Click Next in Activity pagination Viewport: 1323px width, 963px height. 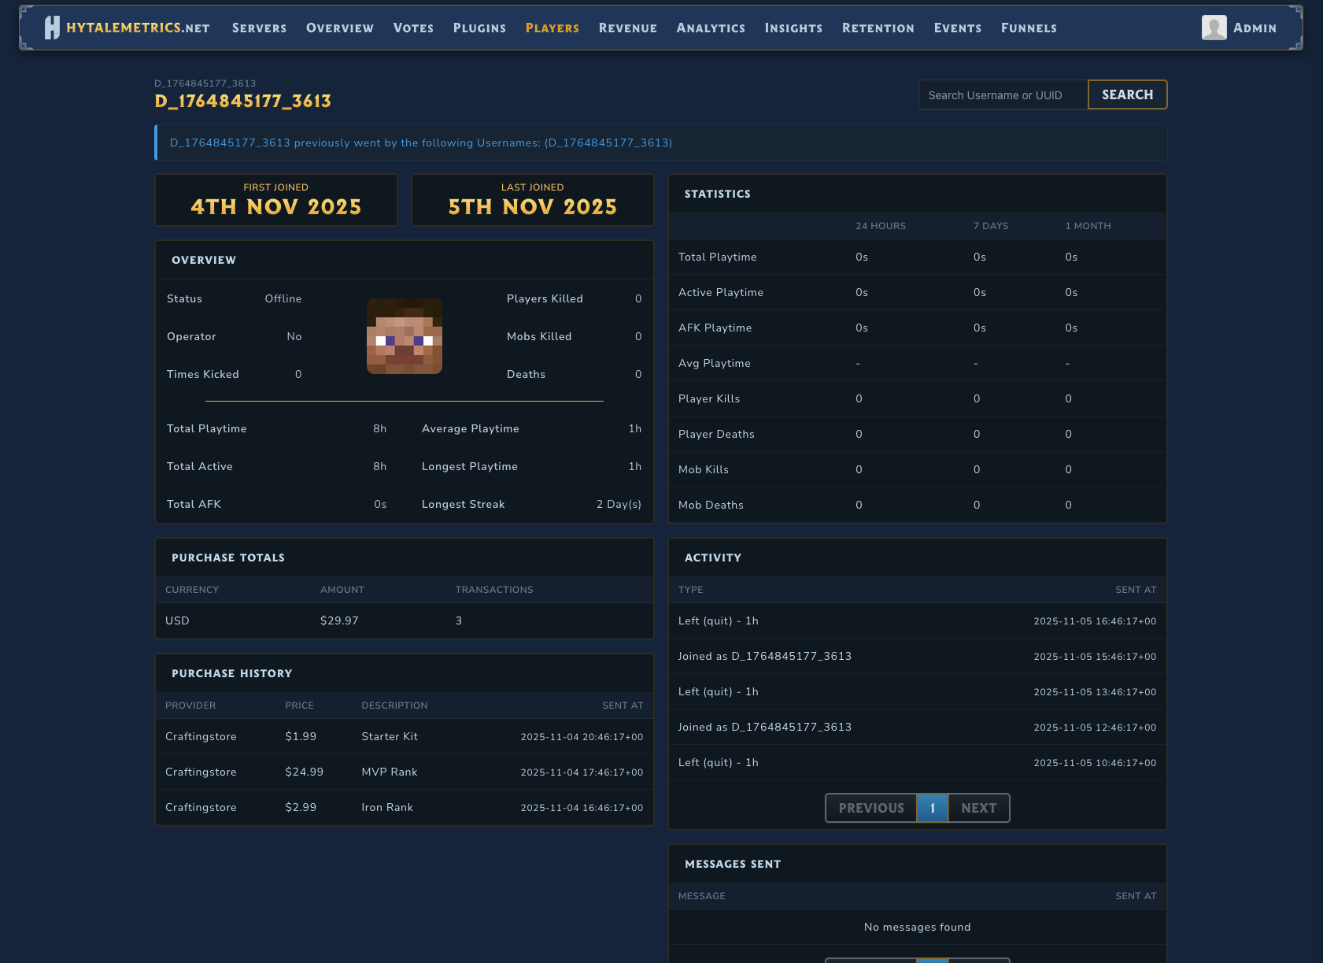click(x=978, y=808)
